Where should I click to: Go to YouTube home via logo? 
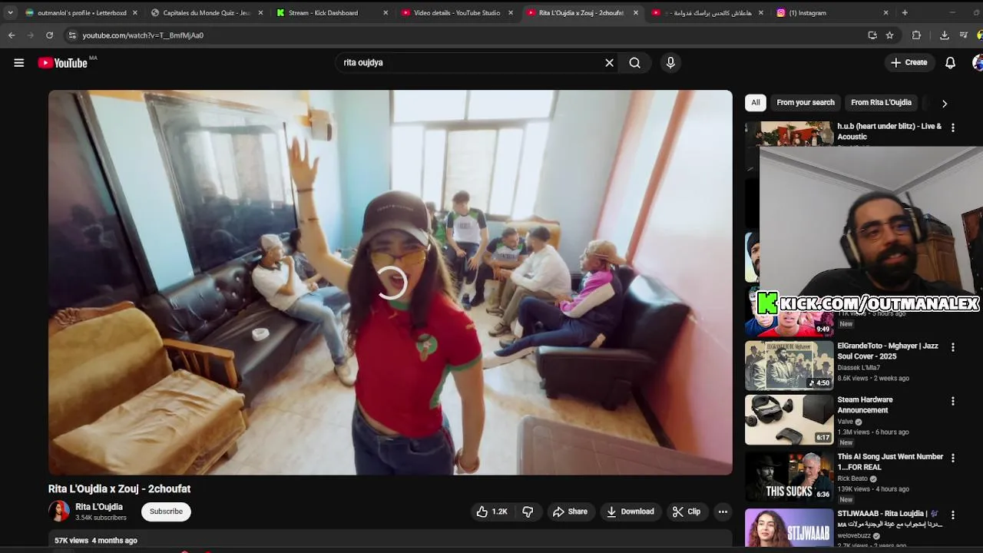click(62, 63)
